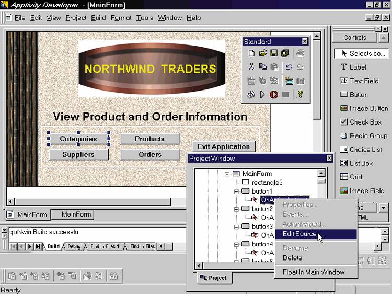Click the scroll-up arrow in Project Window tree
This screenshot has width=392, height=294.
(321, 173)
